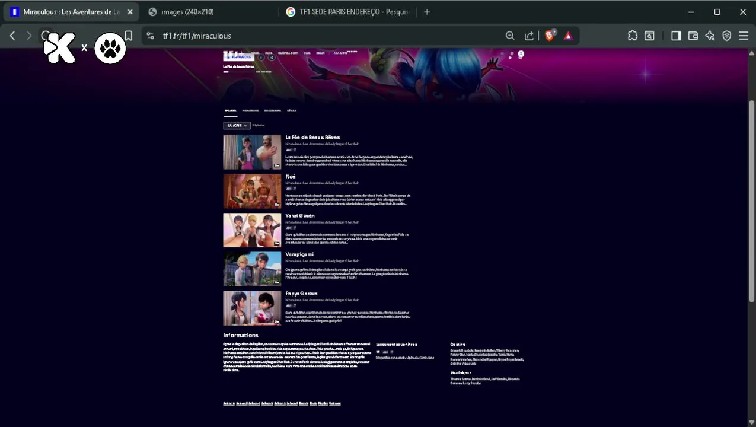Toggle the browser sidebar panel
The image size is (756, 427).
[x=676, y=36]
